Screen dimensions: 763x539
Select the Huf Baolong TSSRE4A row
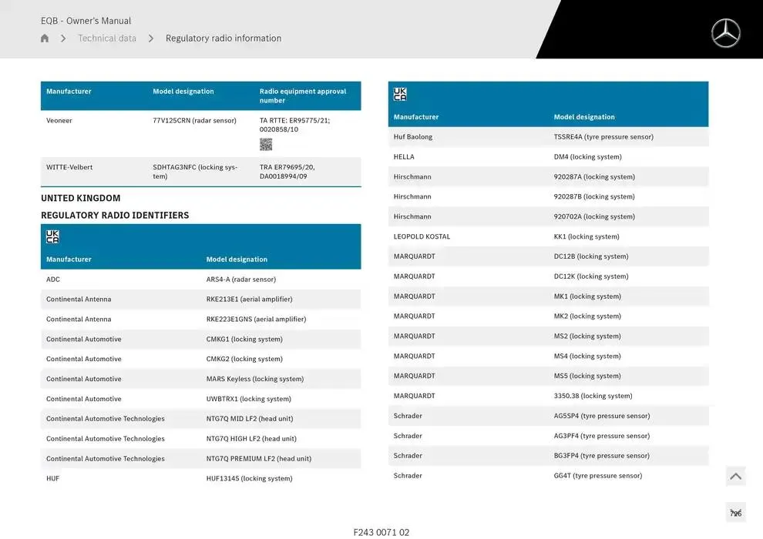point(548,137)
